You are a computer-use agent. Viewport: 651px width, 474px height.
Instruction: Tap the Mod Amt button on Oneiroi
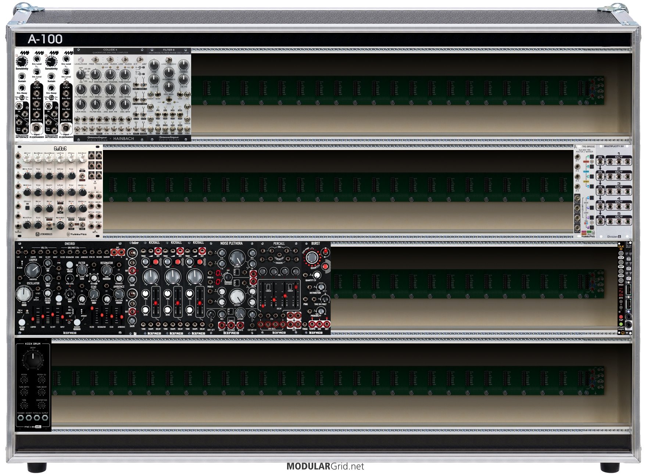coord(69,265)
